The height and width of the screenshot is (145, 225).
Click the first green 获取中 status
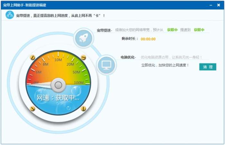(x=172, y=30)
